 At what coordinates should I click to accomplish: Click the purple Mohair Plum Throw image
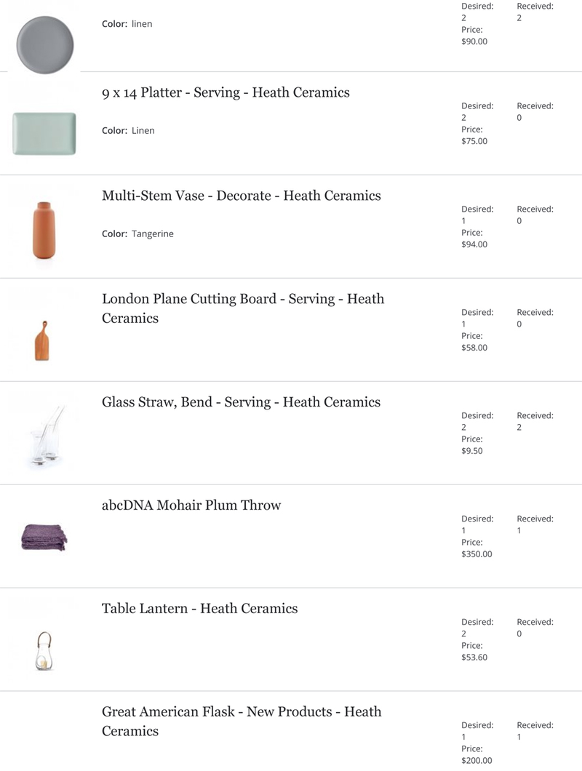(44, 537)
